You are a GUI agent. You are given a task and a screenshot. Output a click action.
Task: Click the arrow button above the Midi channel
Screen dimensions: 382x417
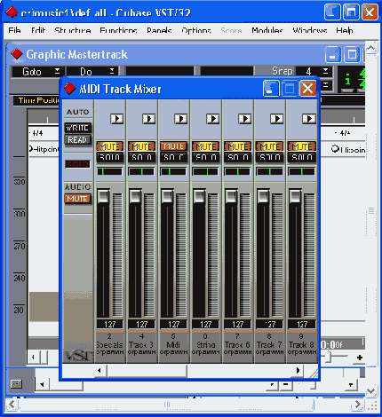coord(181,119)
